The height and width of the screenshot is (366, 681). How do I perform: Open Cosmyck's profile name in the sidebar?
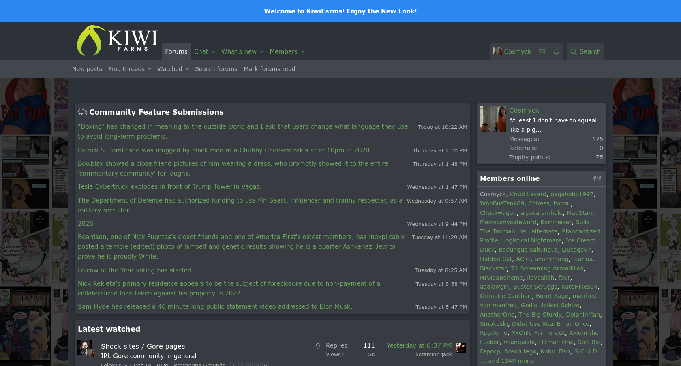pos(524,110)
